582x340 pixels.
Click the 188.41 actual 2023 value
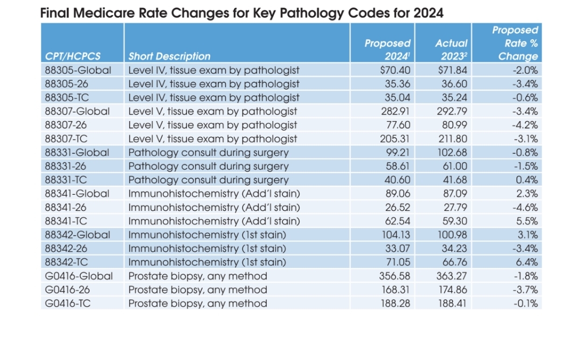click(x=453, y=303)
